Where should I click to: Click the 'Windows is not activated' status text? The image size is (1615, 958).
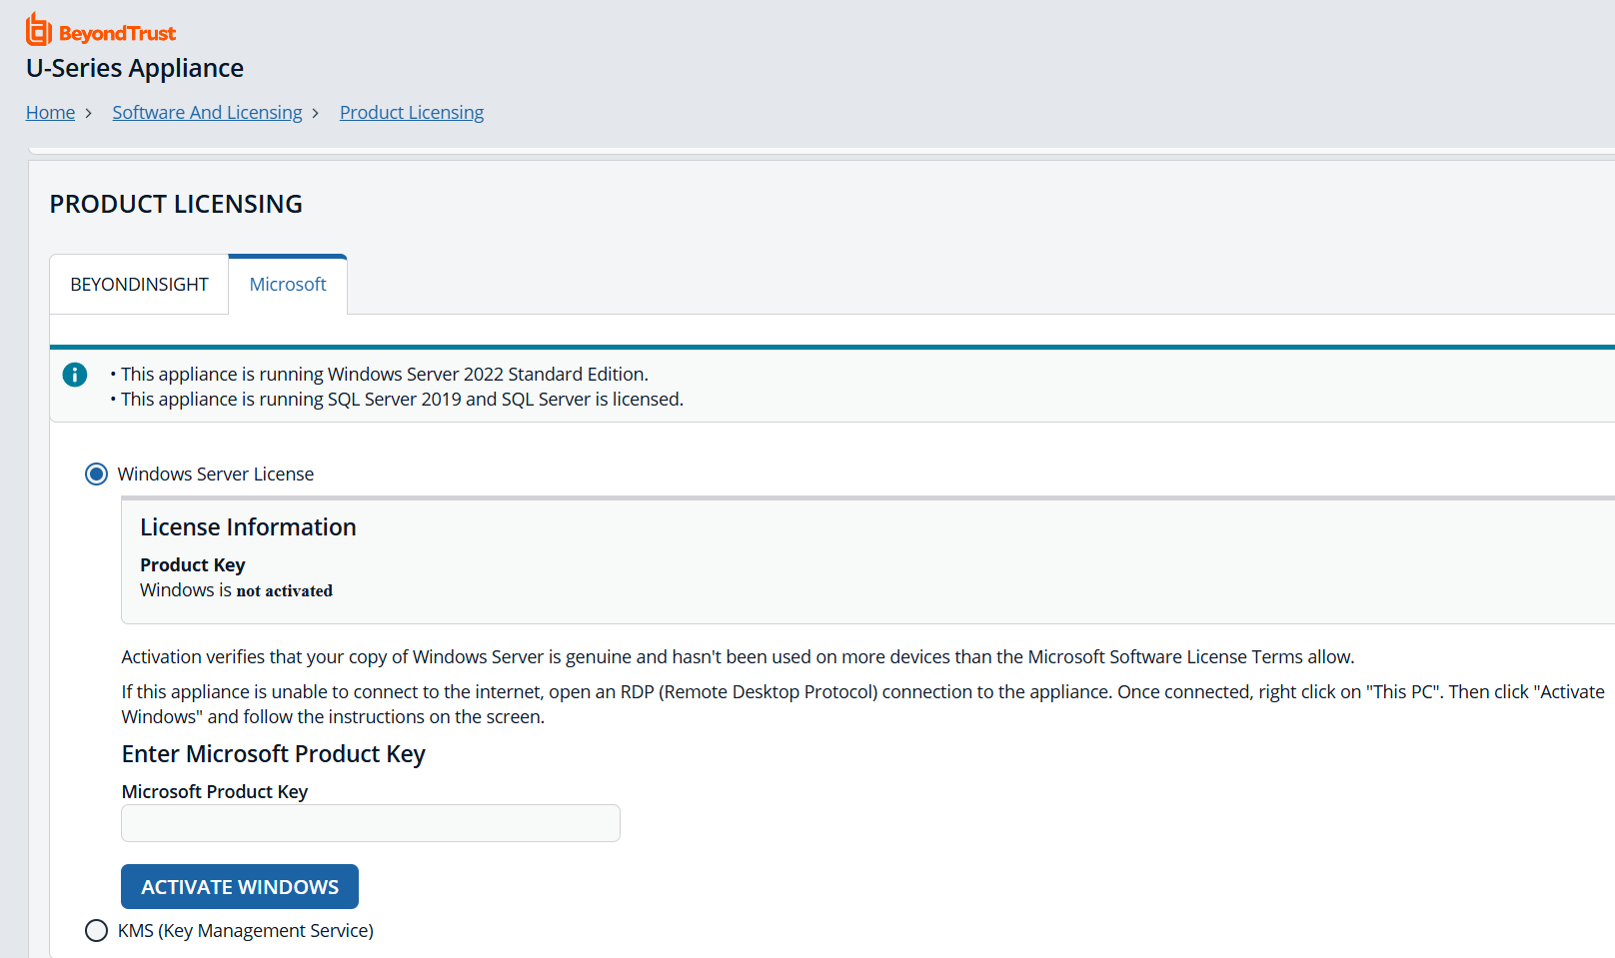(x=236, y=590)
